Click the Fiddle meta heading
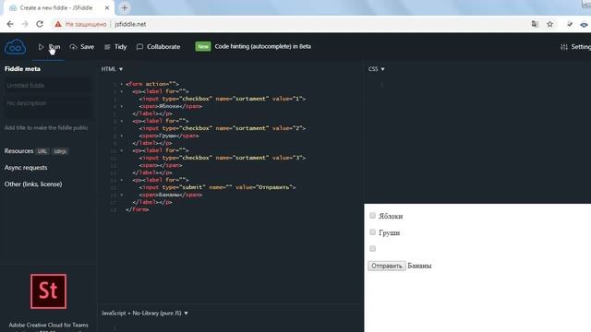Screen dimensions: 591x332 [22, 69]
